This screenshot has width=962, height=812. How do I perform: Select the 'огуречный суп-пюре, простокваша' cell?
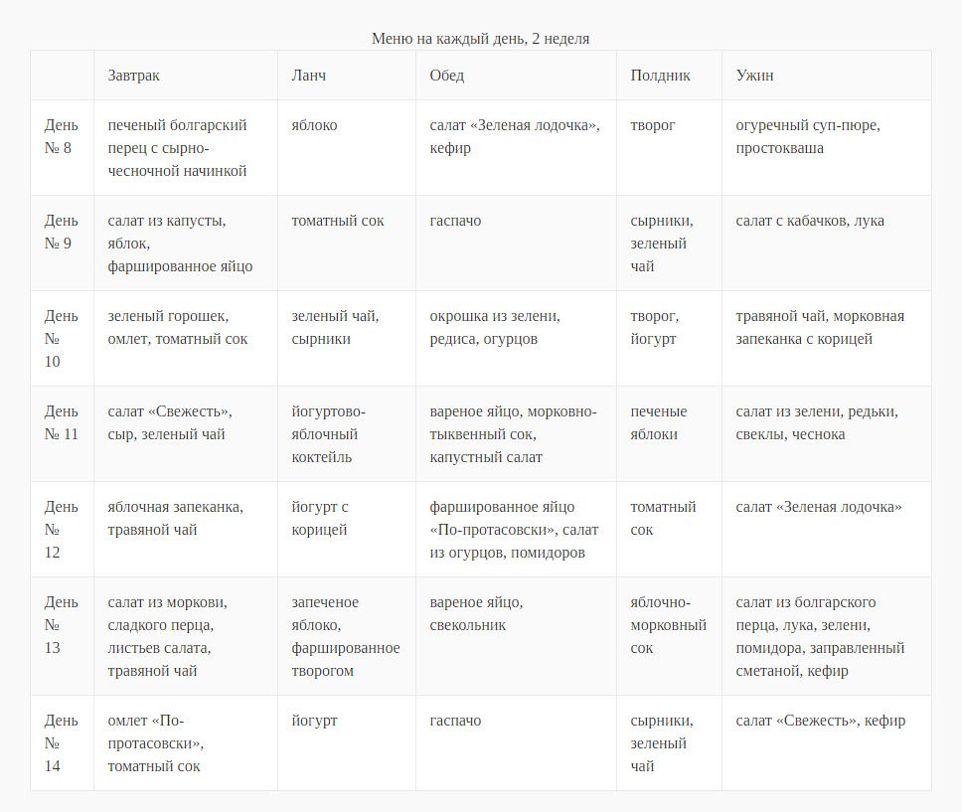[x=827, y=148]
